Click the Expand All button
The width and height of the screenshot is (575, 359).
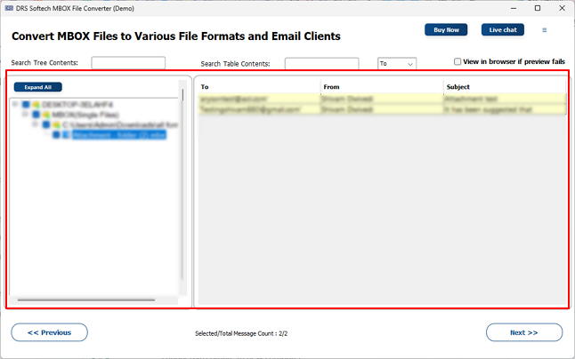(37, 87)
